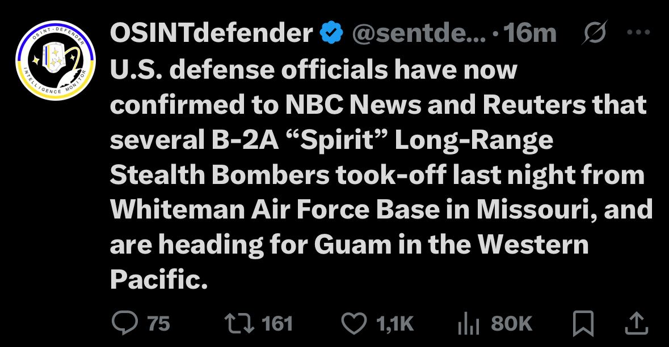
Task: Open the three-dot more options menu
Action: 639,32
